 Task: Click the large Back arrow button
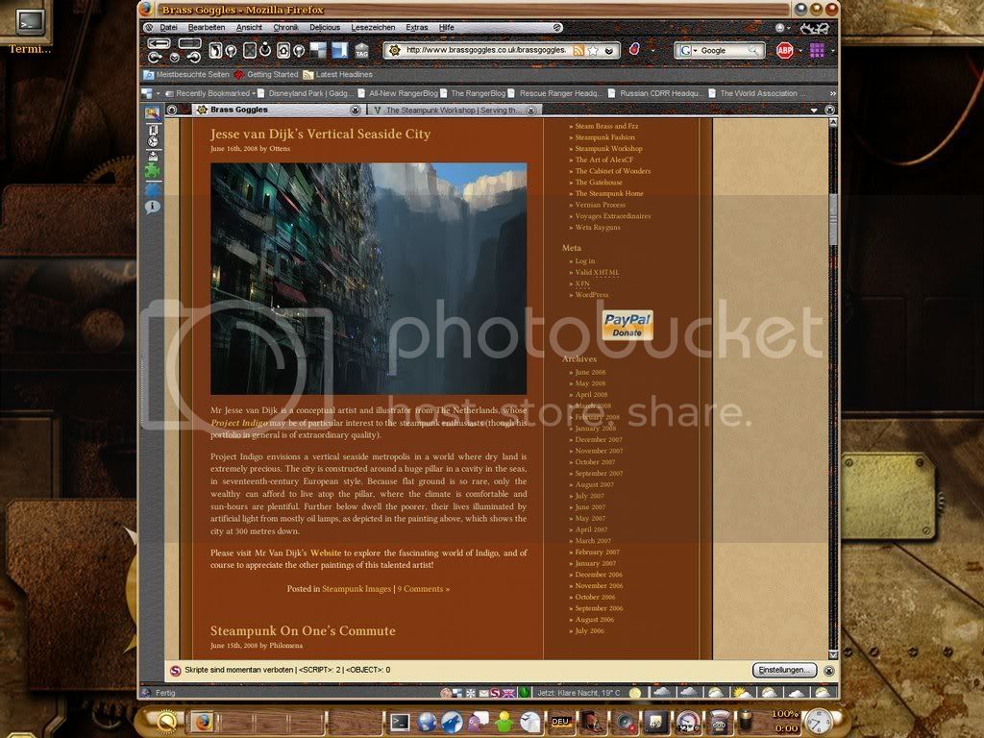159,43
